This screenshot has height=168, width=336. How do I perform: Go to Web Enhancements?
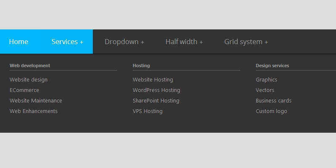[x=34, y=111]
